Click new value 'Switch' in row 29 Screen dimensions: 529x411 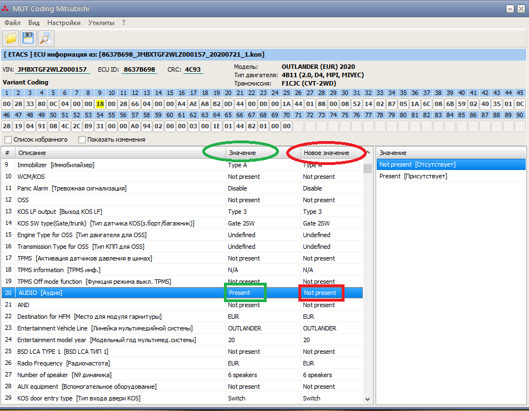point(311,398)
